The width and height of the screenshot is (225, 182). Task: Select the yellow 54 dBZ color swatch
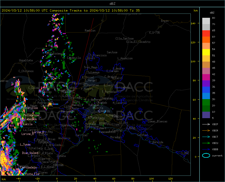tap(206, 52)
